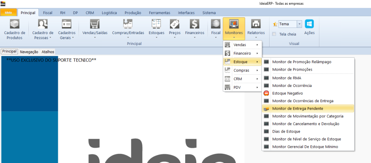
Task: Switch to the Fiscal ribbon tab
Action: click(47, 13)
